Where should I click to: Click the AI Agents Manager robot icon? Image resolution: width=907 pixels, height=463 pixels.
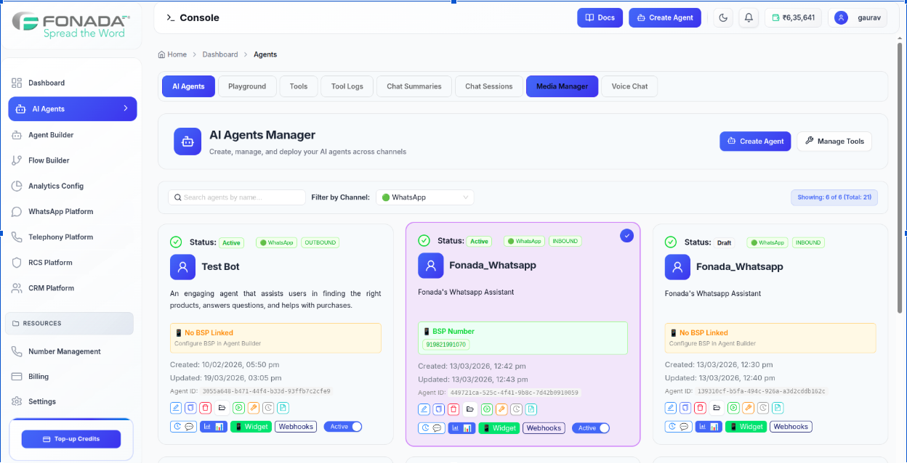click(188, 142)
